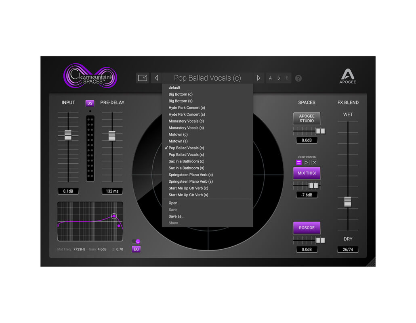Select checked Pop Ballad Vocals (c) entry
The width and height of the screenshot is (416, 323).
click(x=208, y=148)
